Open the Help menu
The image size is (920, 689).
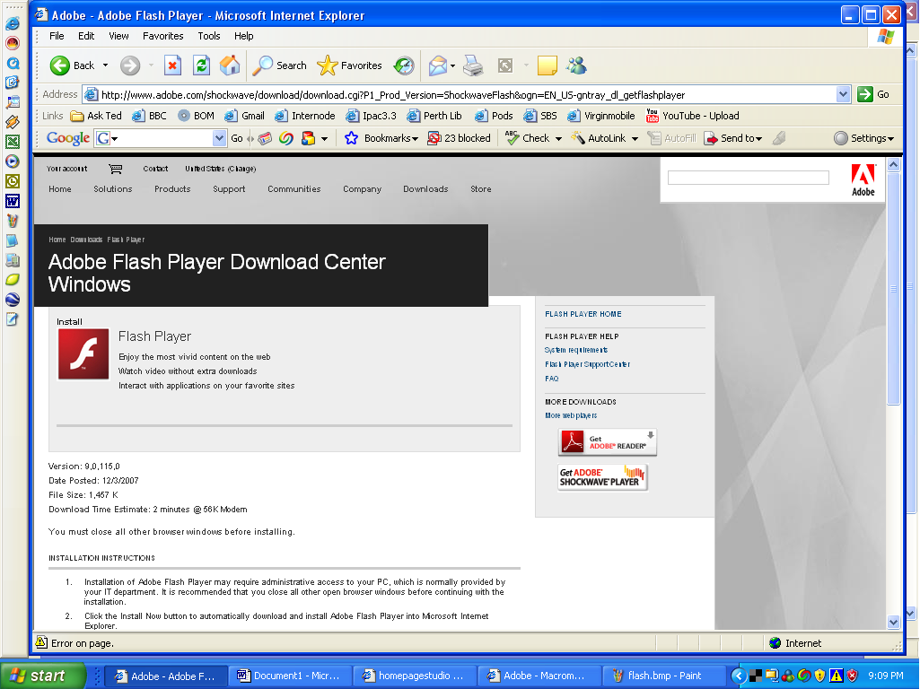tap(243, 36)
